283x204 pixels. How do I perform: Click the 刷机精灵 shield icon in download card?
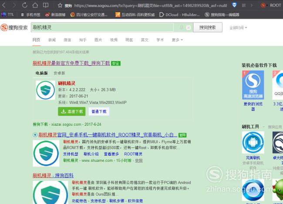click(x=45, y=90)
